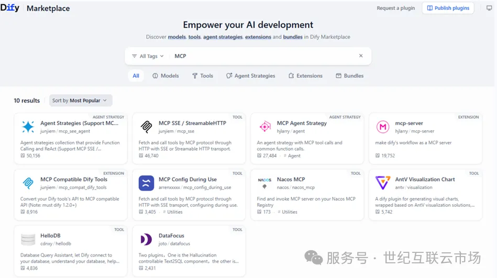Click the Publish plugins button

(448, 8)
